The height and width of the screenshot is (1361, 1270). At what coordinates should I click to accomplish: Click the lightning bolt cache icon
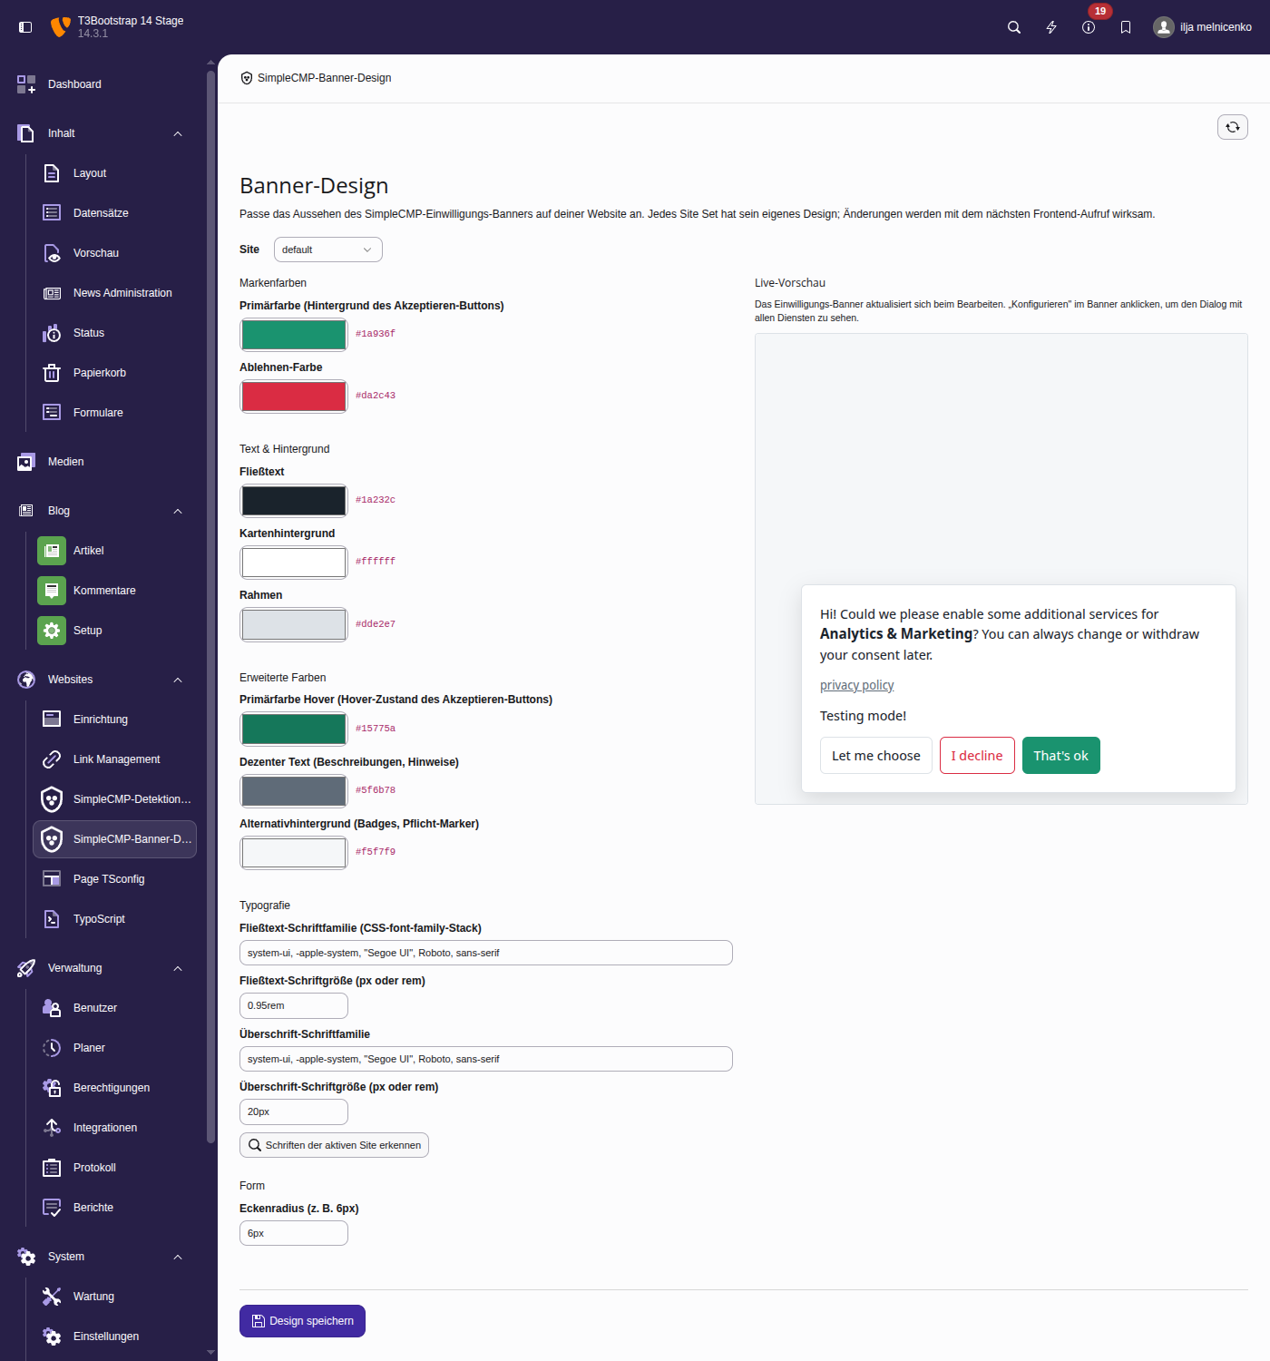(x=1051, y=27)
